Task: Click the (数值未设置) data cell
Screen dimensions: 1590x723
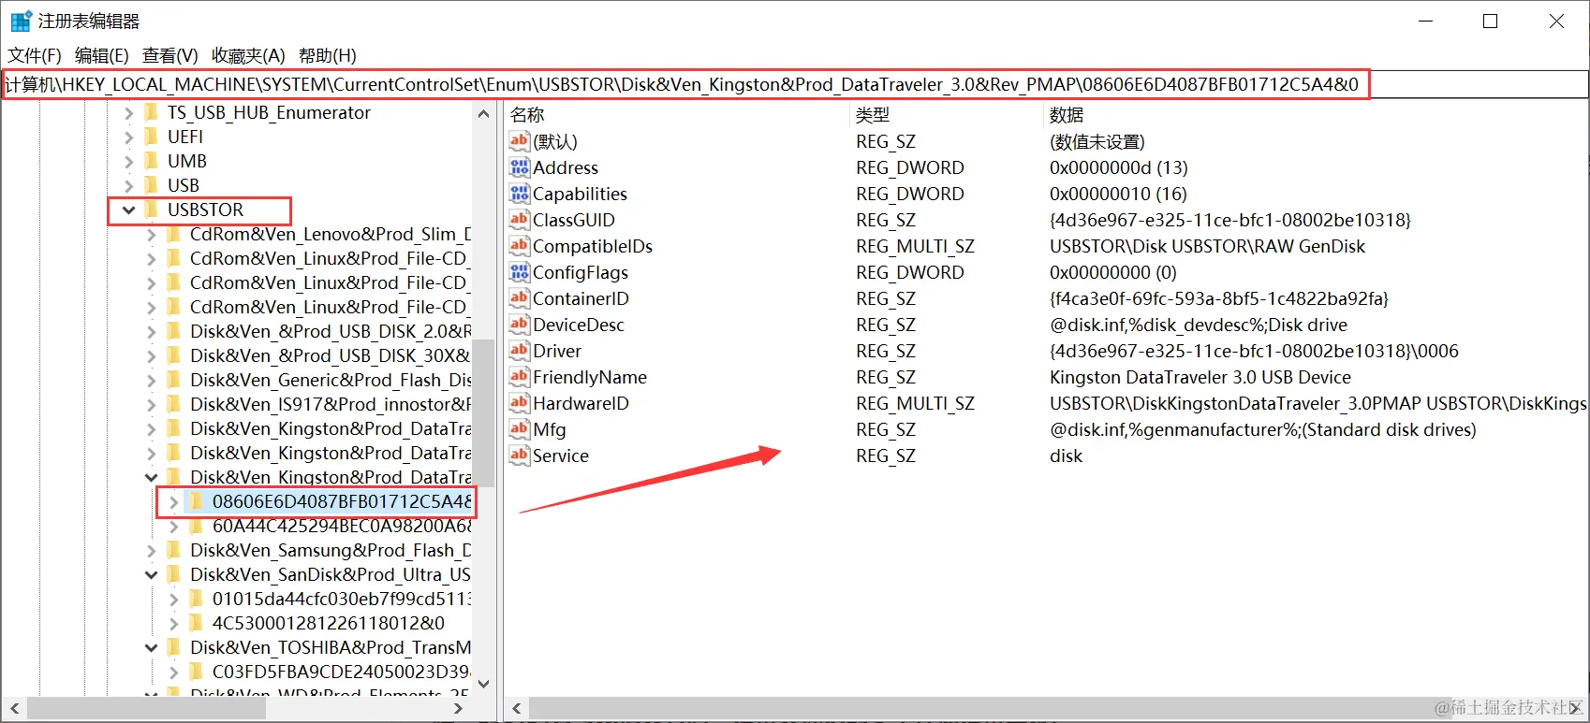Action: coord(1097,141)
